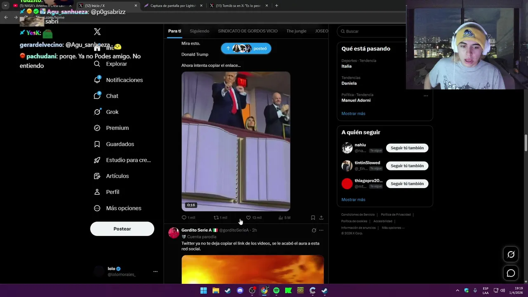
Task: Switch to the Tomiib sx en X browser tab
Action: coord(238,6)
